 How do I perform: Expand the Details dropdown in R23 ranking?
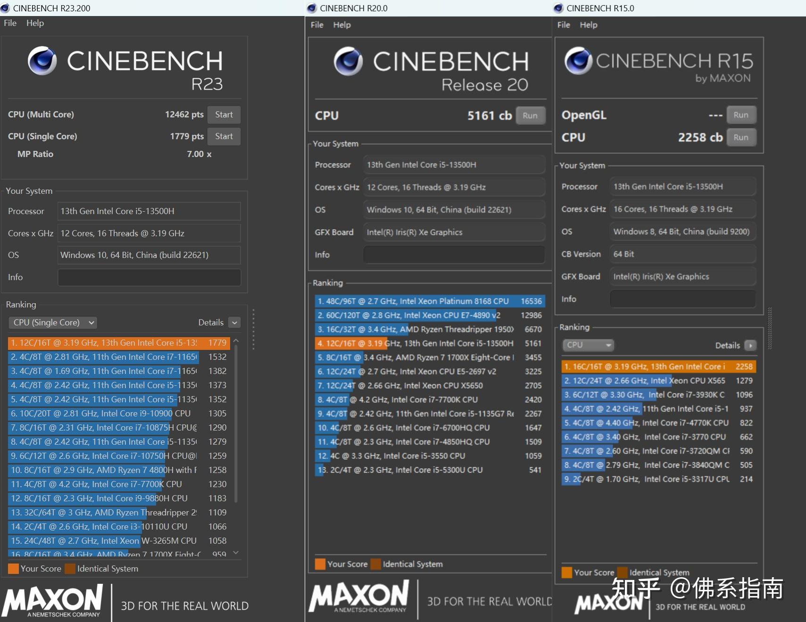[235, 323]
